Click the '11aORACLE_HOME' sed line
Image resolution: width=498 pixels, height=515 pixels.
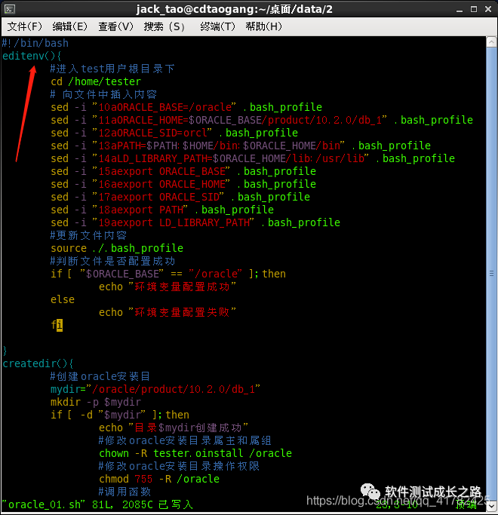click(x=262, y=120)
